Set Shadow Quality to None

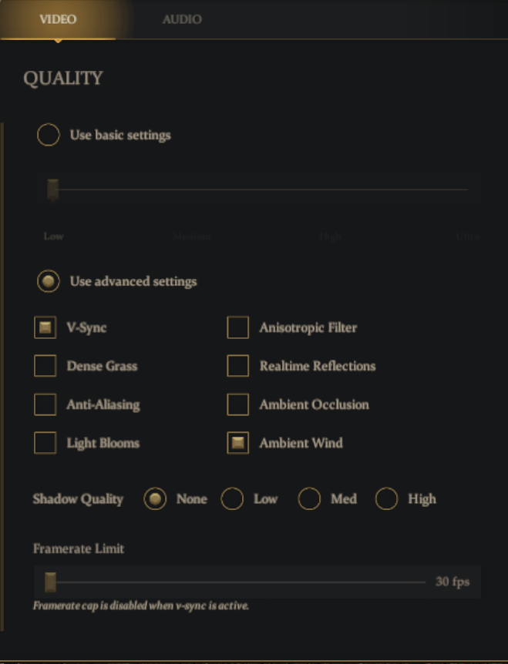coord(155,499)
